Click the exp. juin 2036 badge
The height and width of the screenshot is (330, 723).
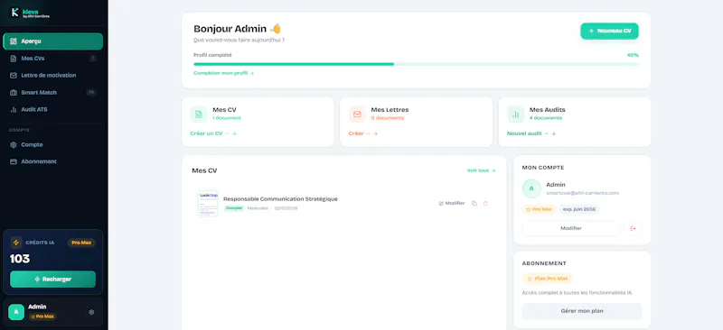(579, 209)
